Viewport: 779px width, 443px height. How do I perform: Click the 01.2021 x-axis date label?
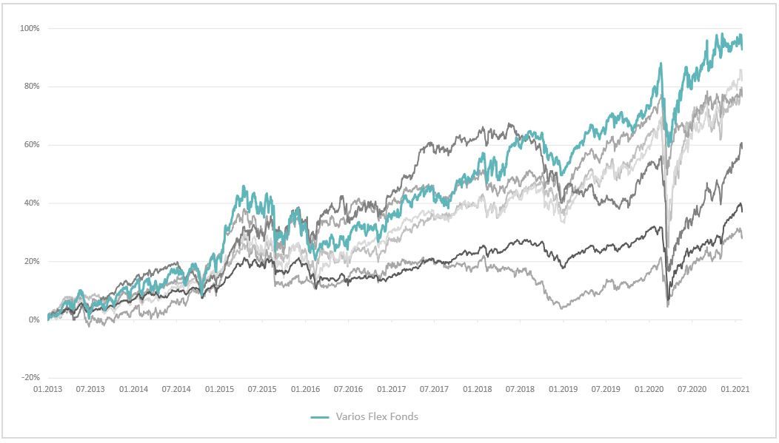pyautogui.click(x=735, y=389)
